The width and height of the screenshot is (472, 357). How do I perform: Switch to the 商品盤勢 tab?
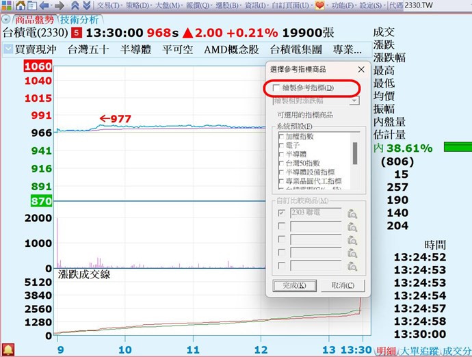click(35, 20)
